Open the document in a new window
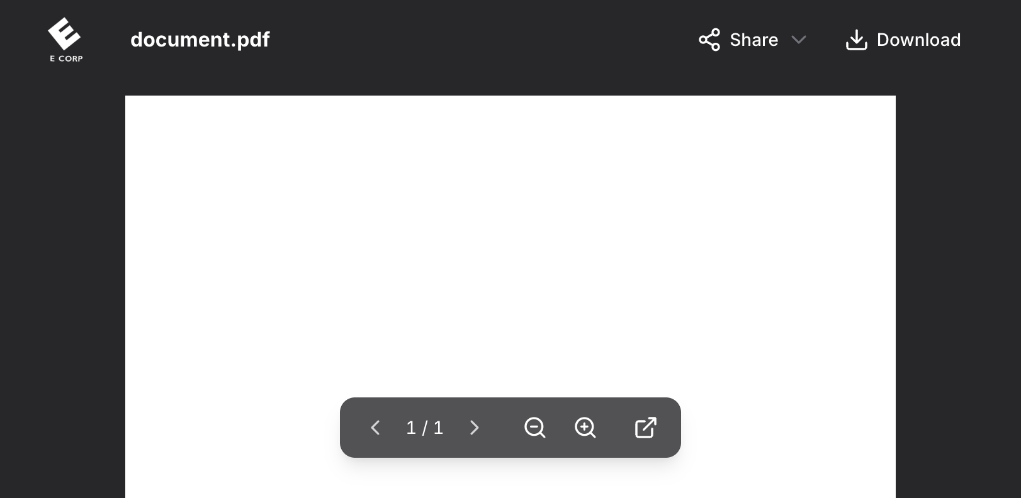The width and height of the screenshot is (1021, 498). point(646,428)
